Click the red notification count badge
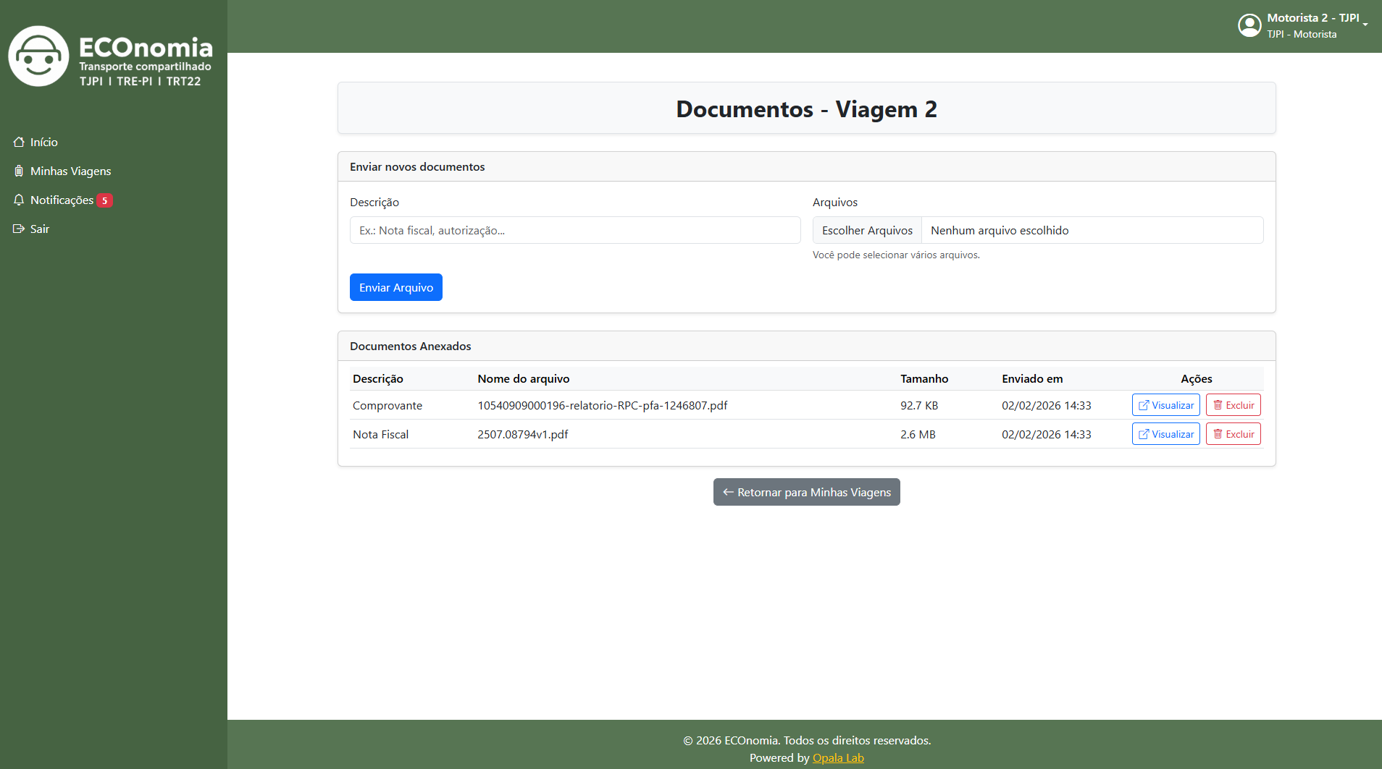Viewport: 1382px width, 769px height. pos(105,200)
